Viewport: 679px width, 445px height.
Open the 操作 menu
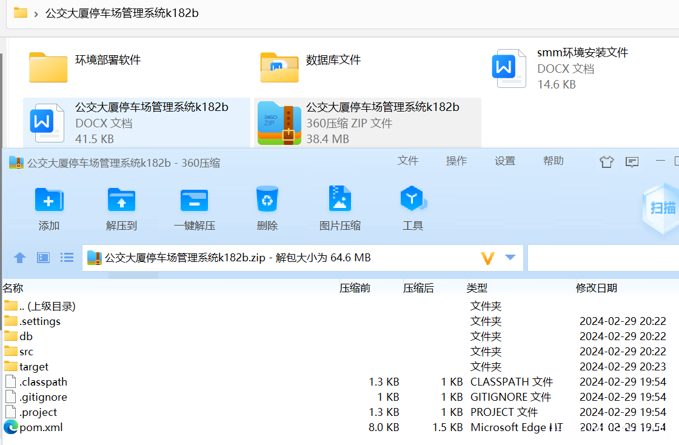(457, 161)
